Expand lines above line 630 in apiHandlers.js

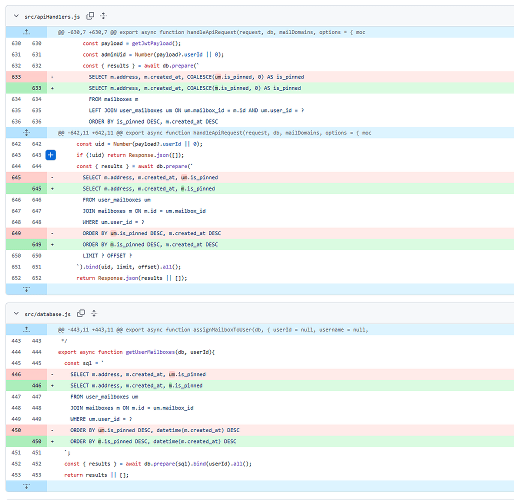pyautogui.click(x=26, y=32)
